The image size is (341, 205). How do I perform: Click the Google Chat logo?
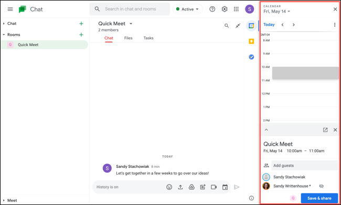[22, 9]
